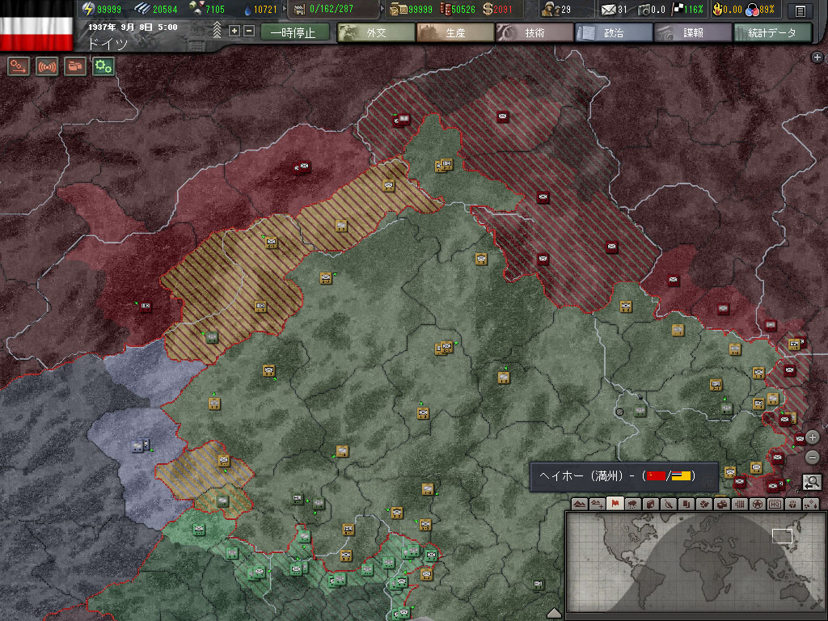Click the red unit orders arrow icon
The image size is (828, 621).
click(x=19, y=67)
